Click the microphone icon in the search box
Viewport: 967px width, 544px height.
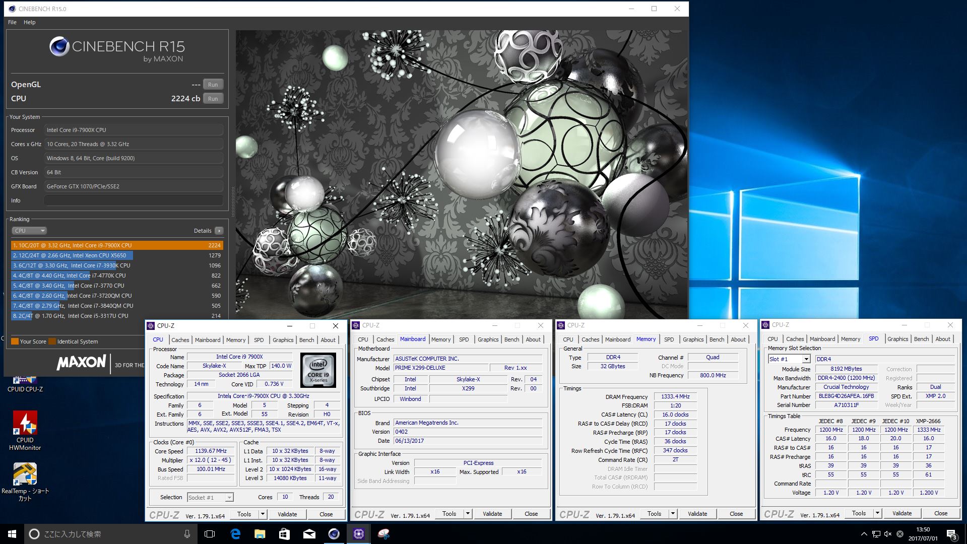tap(187, 534)
